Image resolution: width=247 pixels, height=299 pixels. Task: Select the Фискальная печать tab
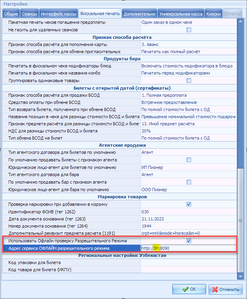[x=100, y=13]
